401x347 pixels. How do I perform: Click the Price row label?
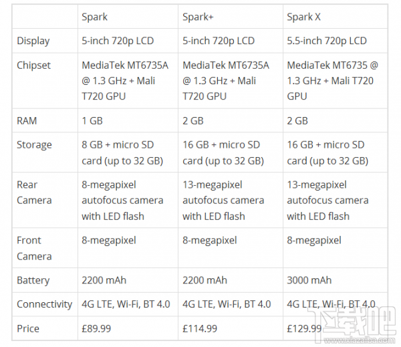click(28, 328)
